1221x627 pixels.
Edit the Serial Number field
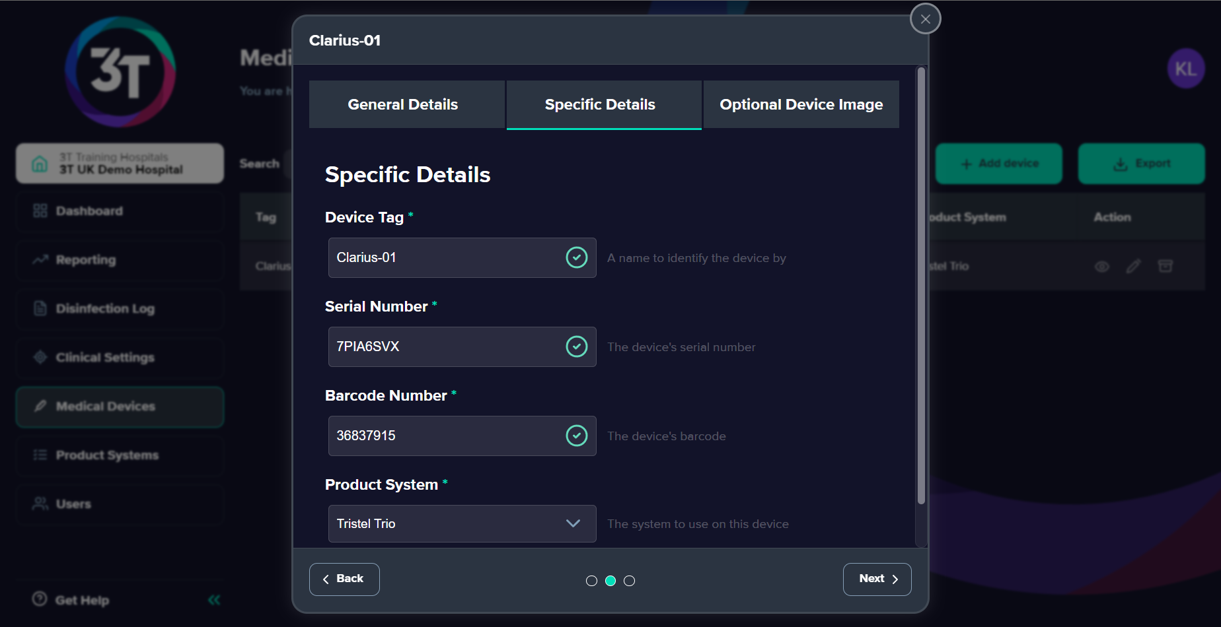pyautogui.click(x=462, y=346)
